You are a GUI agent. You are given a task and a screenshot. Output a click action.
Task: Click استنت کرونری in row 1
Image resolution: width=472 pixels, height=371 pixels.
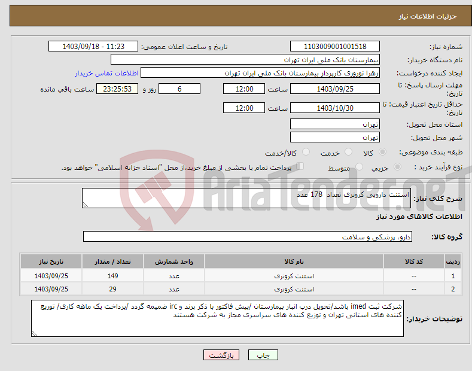pos(294,276)
